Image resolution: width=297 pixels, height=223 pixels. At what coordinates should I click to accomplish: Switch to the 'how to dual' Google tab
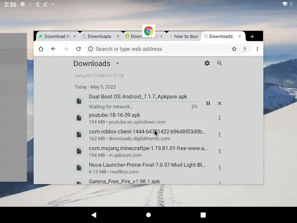[184, 36]
